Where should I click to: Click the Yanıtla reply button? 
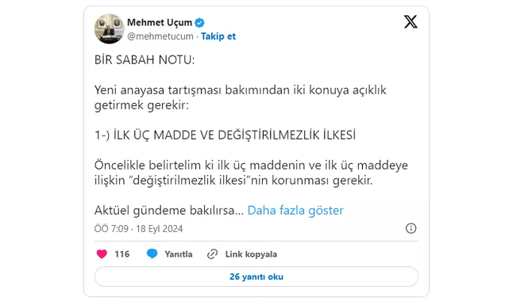(x=179, y=254)
